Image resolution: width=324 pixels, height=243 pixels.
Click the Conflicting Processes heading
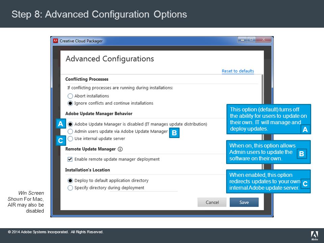[87, 79]
